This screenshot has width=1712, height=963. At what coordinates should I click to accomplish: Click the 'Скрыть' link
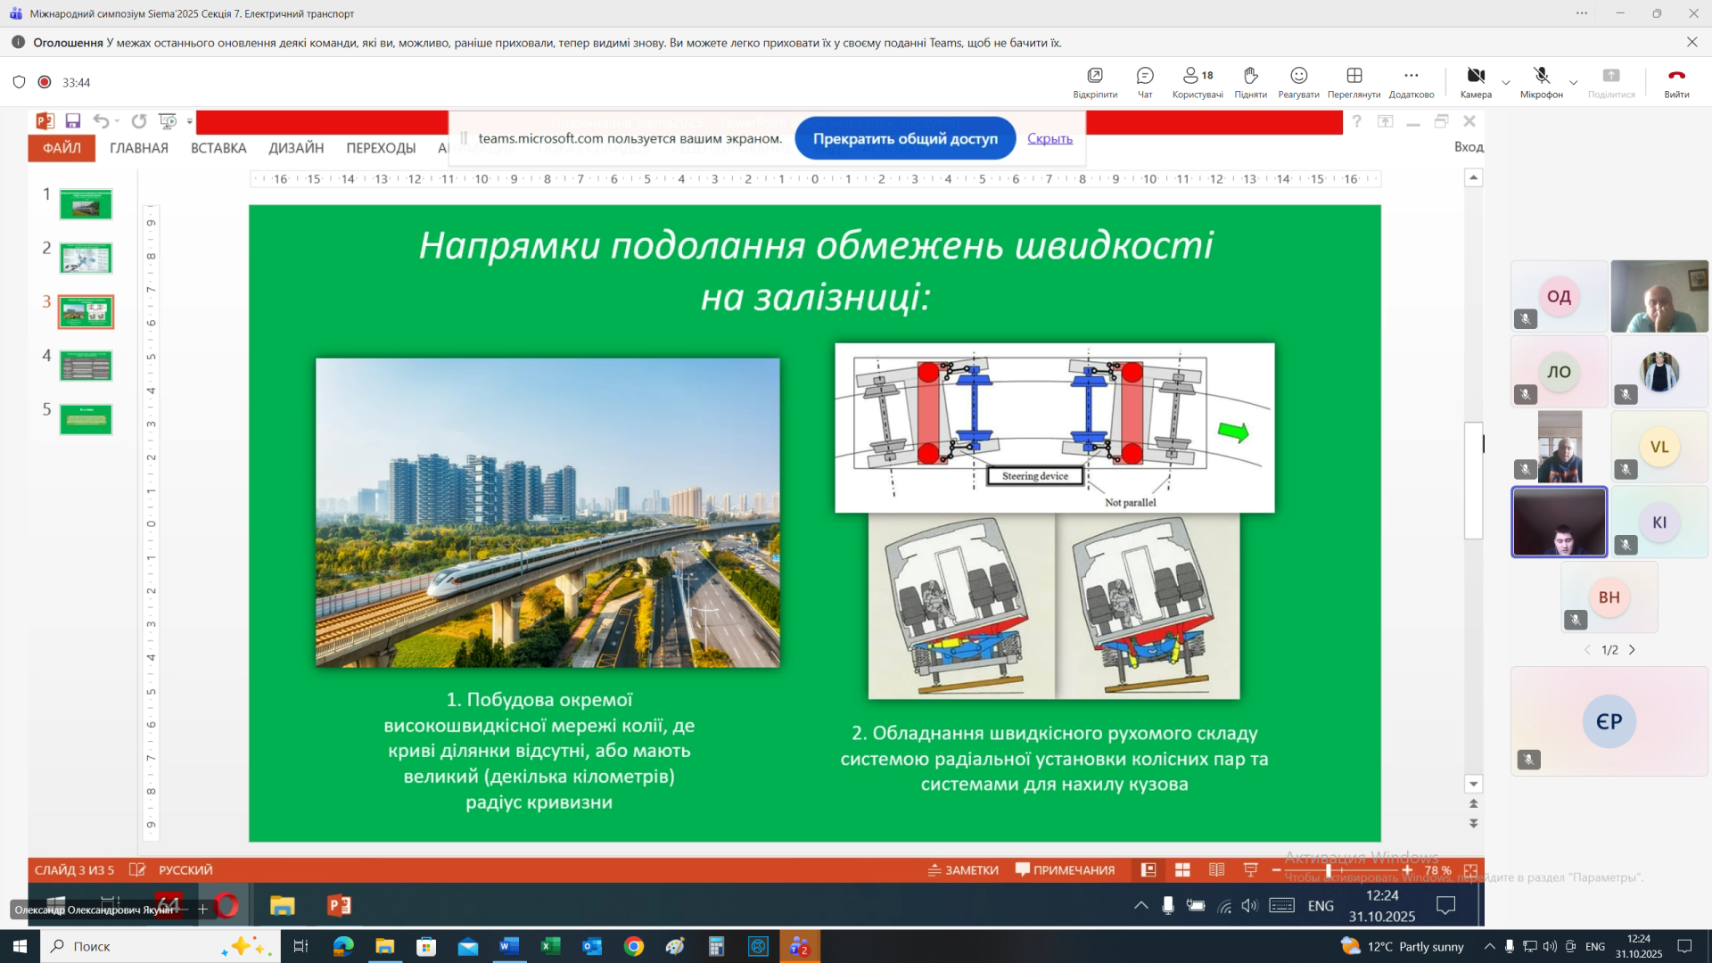1049,138
